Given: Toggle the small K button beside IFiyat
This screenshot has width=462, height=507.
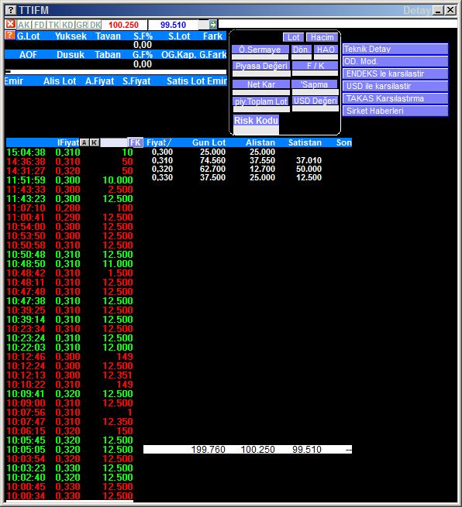Looking at the screenshot, I should pyautogui.click(x=95, y=142).
